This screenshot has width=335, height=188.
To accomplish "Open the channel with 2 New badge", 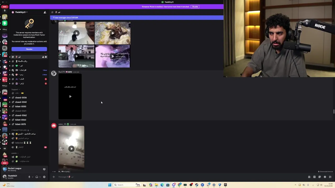I will point(29,75).
